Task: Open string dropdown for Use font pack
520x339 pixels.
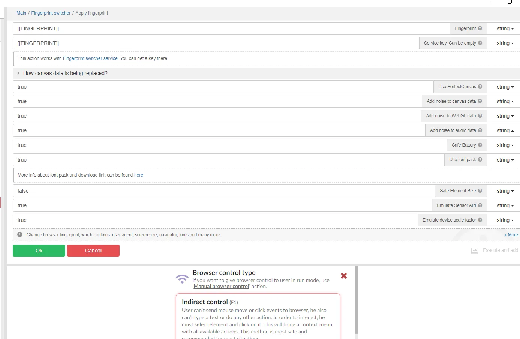Action: [x=505, y=160]
